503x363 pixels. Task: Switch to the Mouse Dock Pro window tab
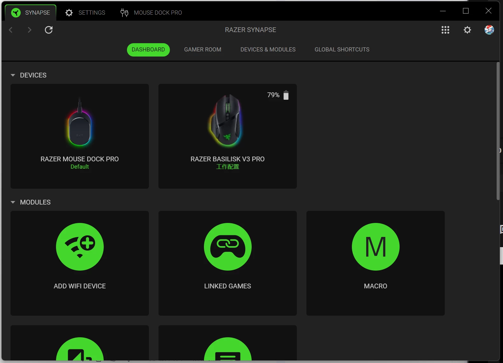tap(151, 13)
